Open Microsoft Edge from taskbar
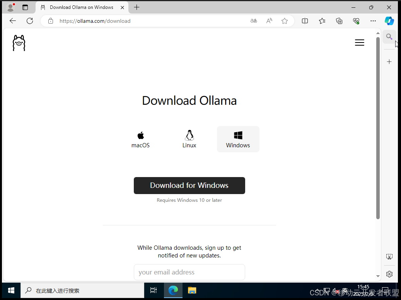401x300 pixels. click(x=173, y=291)
